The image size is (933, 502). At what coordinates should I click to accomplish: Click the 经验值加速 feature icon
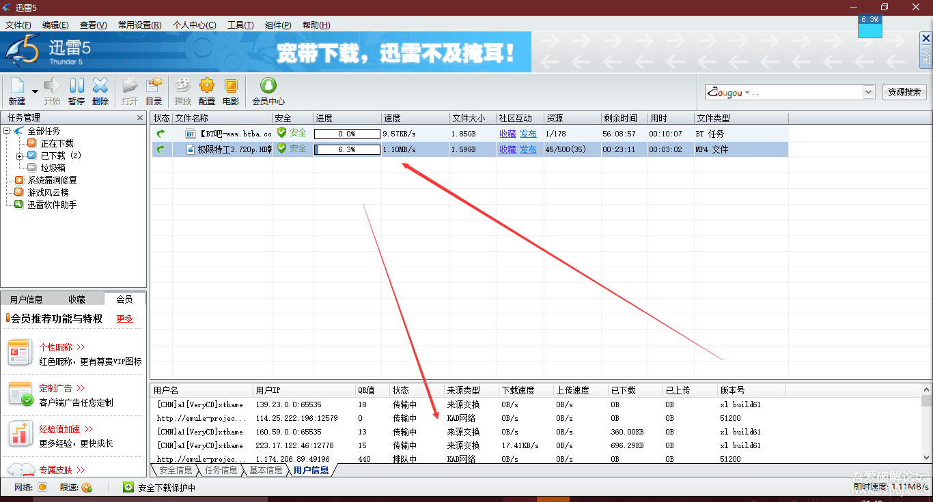pos(20,434)
